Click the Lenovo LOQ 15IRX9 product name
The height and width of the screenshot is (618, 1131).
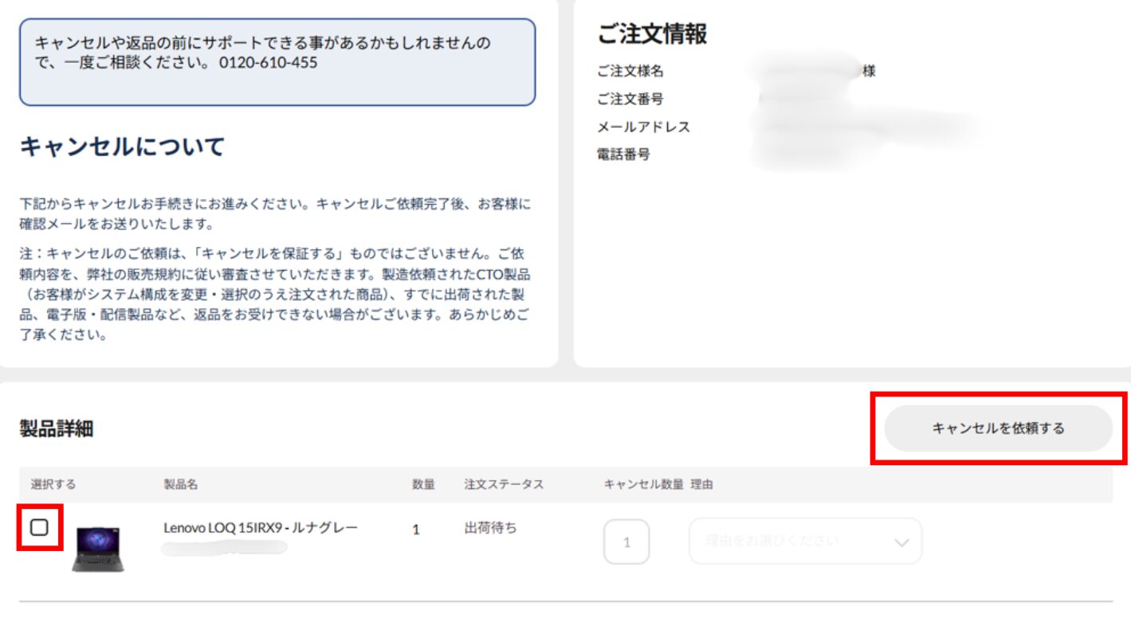261,528
